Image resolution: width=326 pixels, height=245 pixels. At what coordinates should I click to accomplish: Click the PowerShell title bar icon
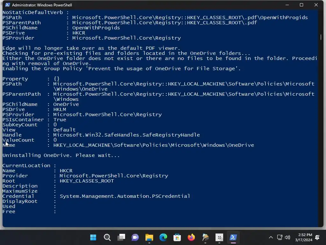tap(8, 5)
